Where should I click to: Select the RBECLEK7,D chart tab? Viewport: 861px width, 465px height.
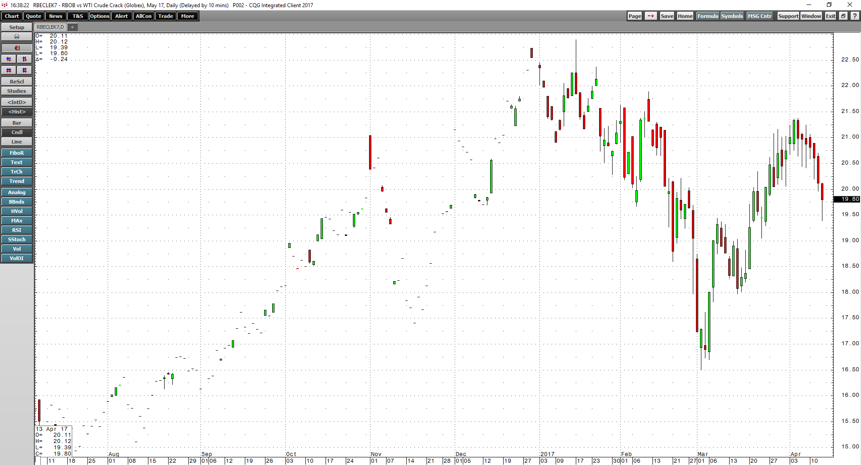pos(50,27)
